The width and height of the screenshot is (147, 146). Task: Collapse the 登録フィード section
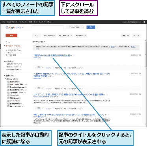[5, 76]
